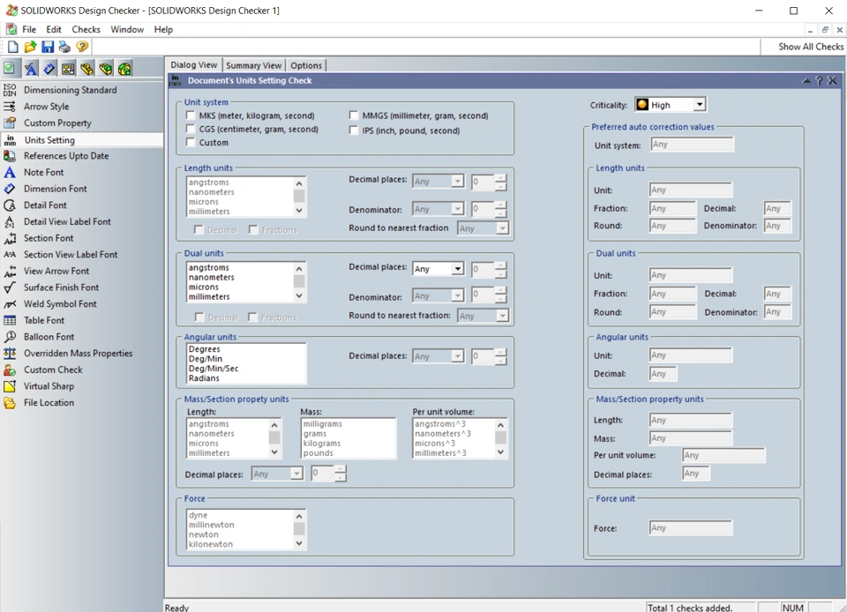
Task: Select the Balloon Font check icon
Action: coord(10,337)
